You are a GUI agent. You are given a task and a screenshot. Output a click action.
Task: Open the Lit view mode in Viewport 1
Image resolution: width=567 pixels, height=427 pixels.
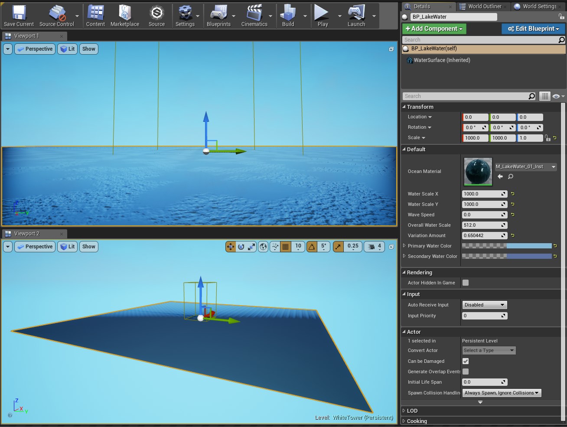tap(67, 49)
